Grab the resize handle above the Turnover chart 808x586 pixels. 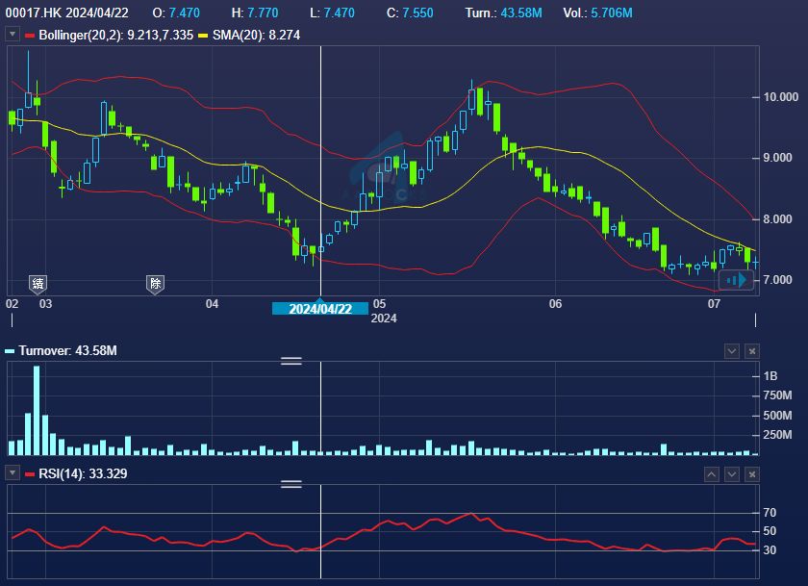point(290,361)
